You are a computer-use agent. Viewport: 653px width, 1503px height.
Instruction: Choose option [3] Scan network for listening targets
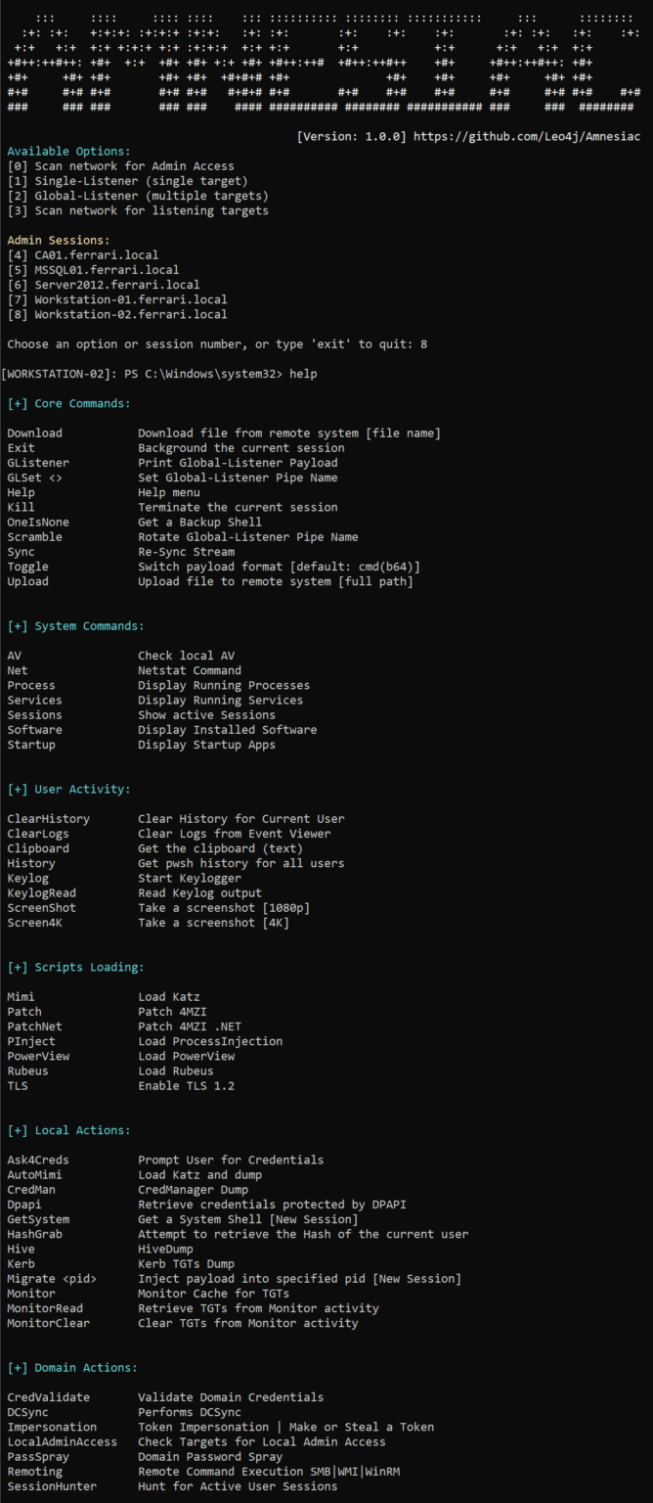(138, 210)
